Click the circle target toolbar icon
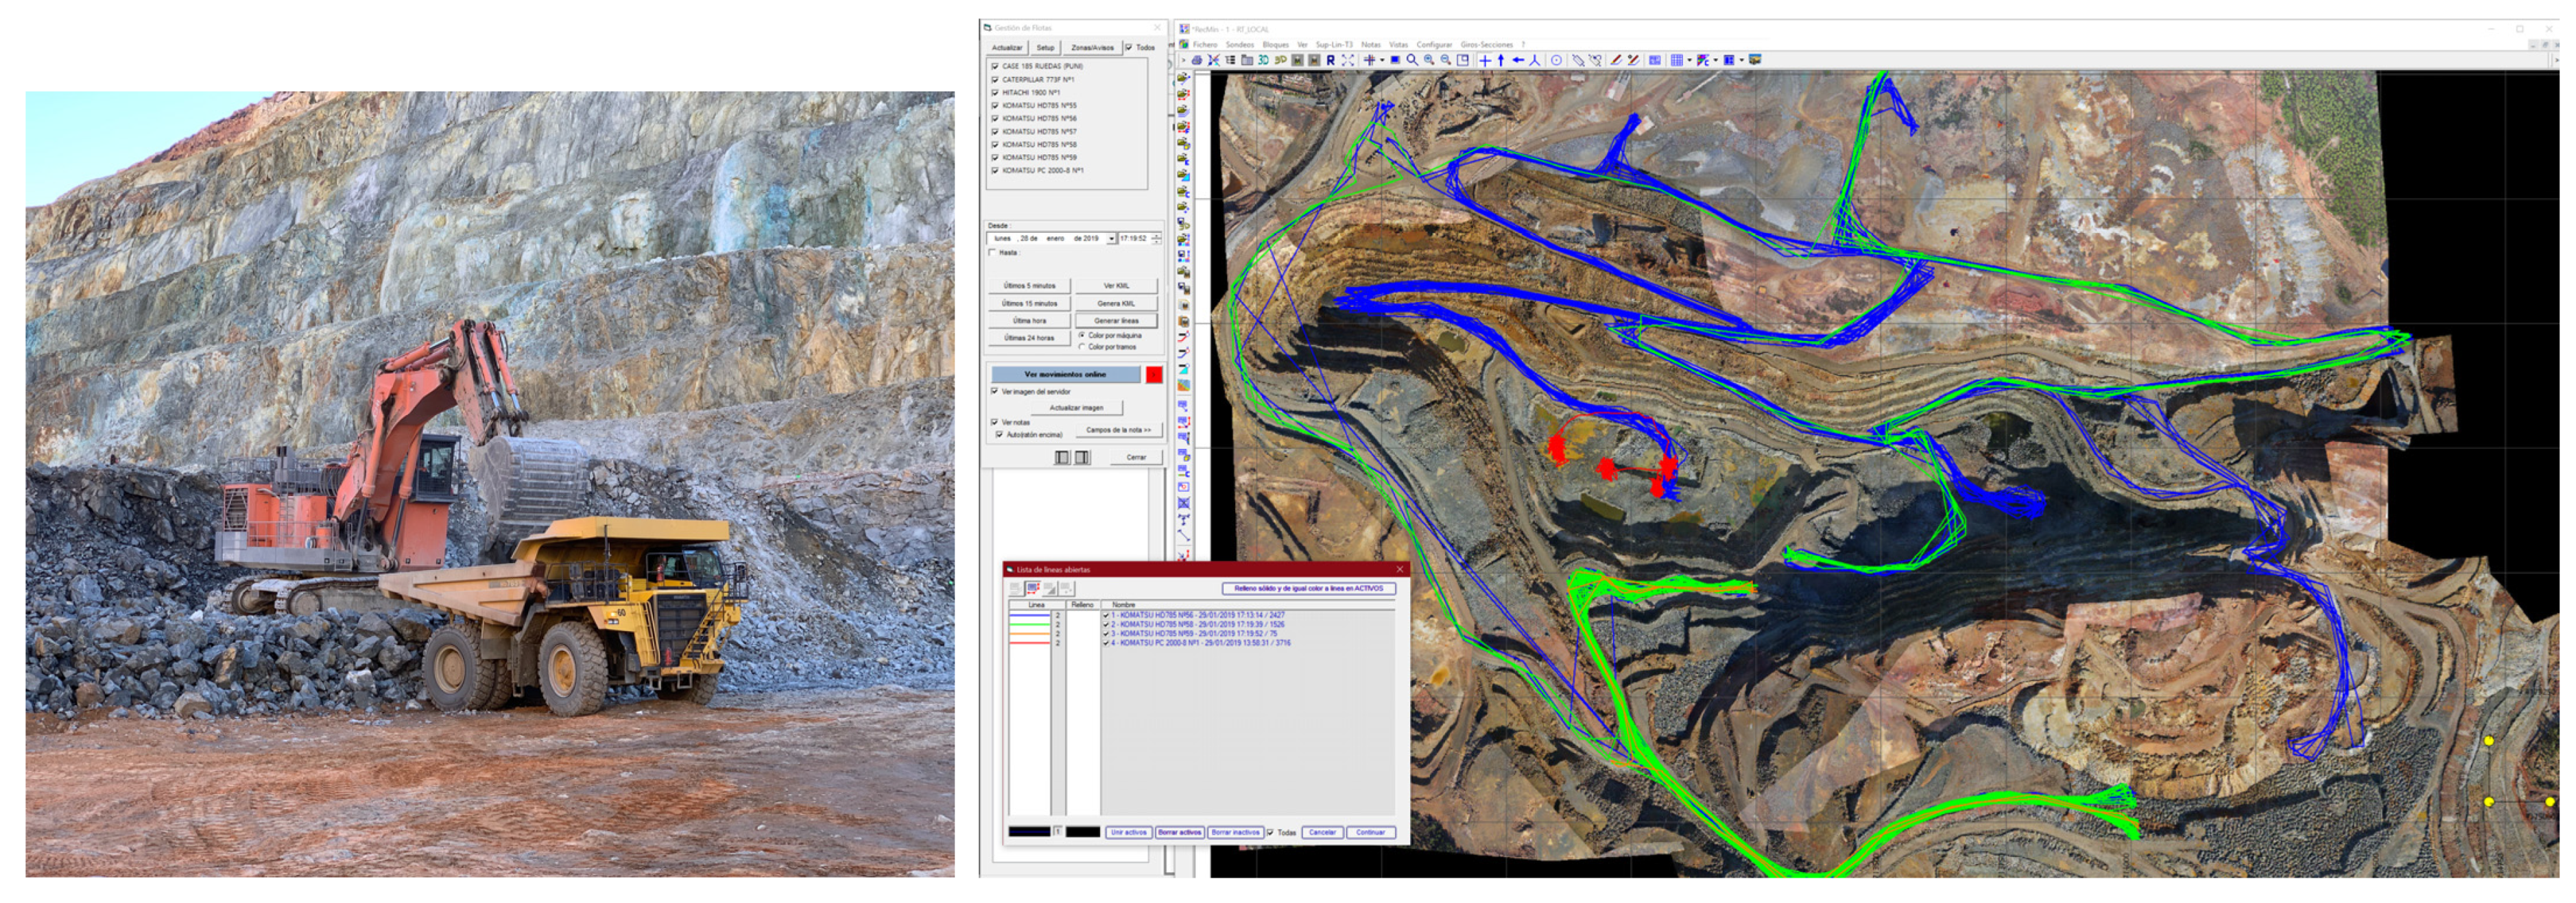The height and width of the screenshot is (903, 2576). click(1556, 60)
